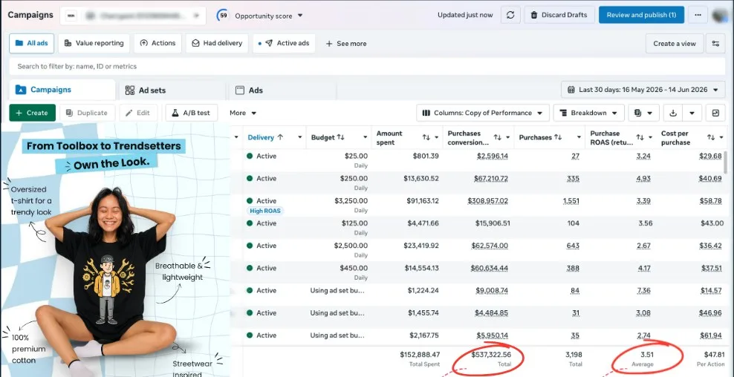
Task: Click the 643 purchases value
Action: [573, 246]
